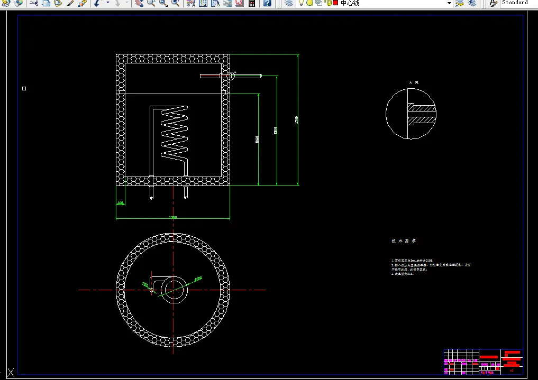Expand the Undo history dropdown arrow
The width and height of the screenshot is (538, 380).
point(108,3)
